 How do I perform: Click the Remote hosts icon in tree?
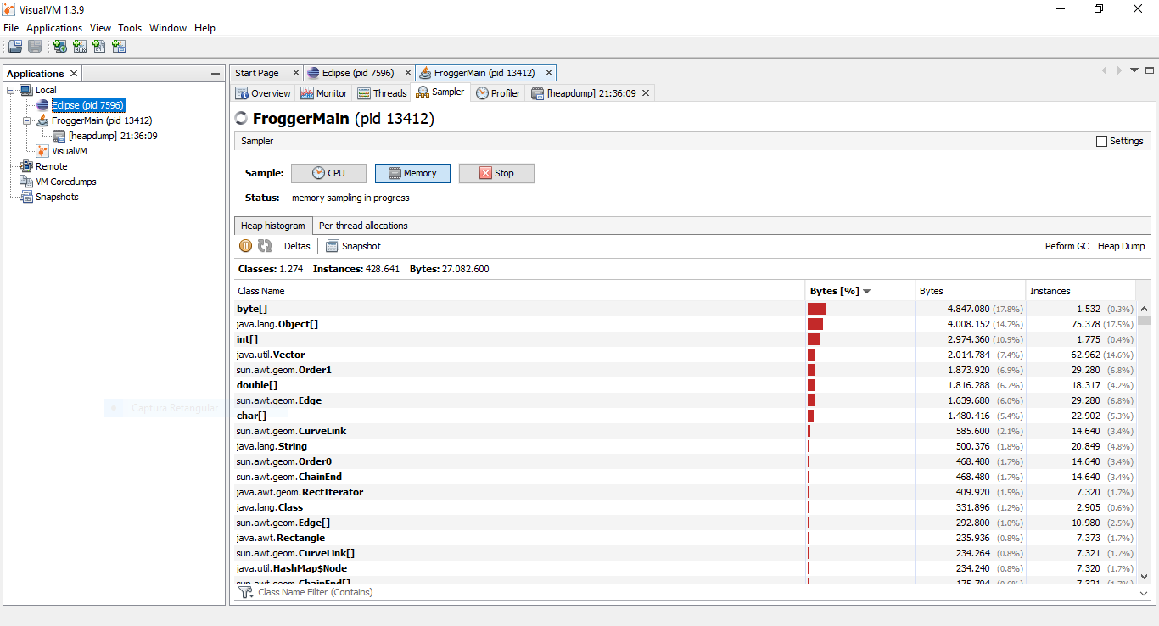point(26,166)
